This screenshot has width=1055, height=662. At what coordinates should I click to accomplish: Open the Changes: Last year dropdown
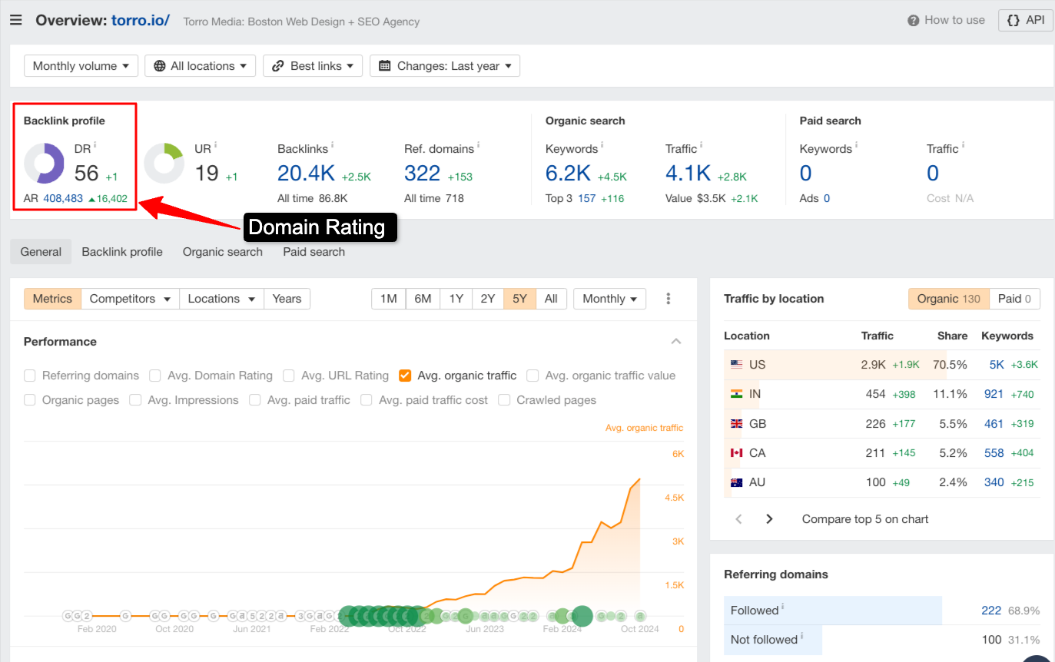pyautogui.click(x=445, y=66)
